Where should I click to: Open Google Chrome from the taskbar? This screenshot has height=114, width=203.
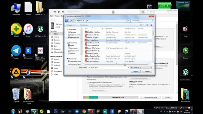84,111
